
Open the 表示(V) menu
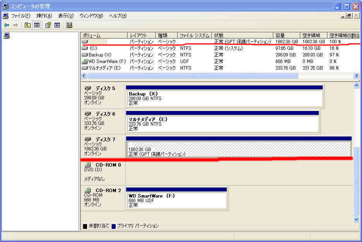(66, 16)
